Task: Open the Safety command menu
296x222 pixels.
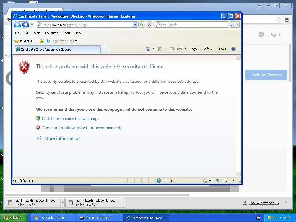Action: [209, 49]
